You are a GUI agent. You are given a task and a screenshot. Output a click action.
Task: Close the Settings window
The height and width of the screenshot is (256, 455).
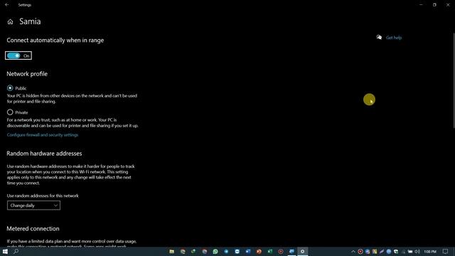pyautogui.click(x=448, y=5)
